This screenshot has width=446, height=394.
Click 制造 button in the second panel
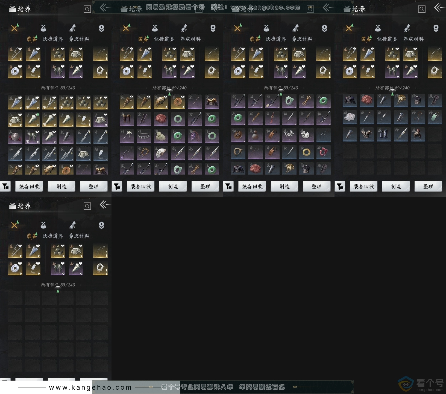tap(173, 186)
